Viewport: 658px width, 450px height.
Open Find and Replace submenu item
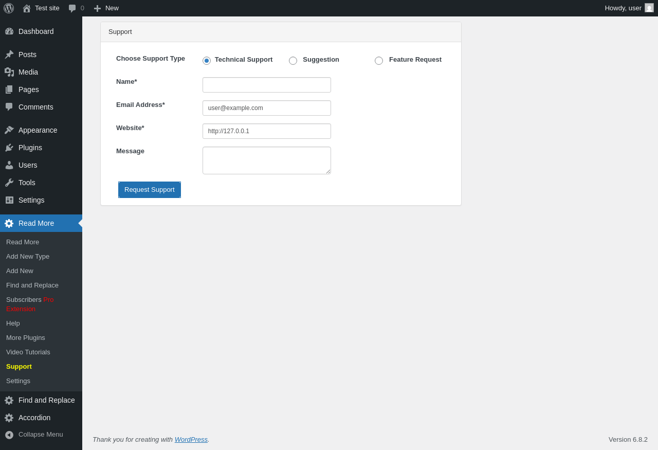pos(41,285)
